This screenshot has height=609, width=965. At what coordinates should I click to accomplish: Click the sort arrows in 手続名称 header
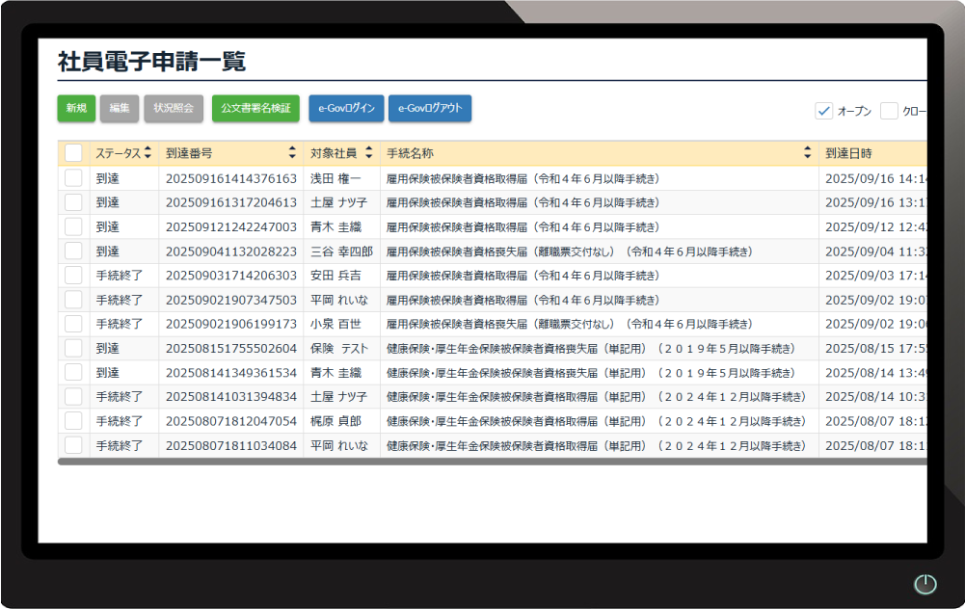click(x=808, y=153)
